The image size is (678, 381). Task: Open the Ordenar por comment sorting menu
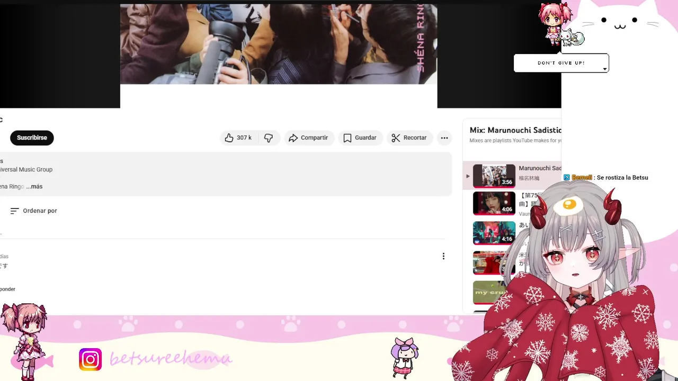pos(33,211)
